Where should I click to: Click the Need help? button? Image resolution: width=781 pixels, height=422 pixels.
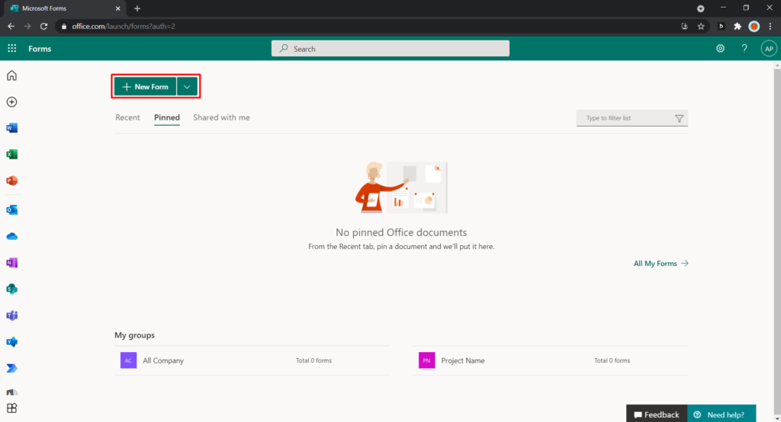click(x=722, y=414)
